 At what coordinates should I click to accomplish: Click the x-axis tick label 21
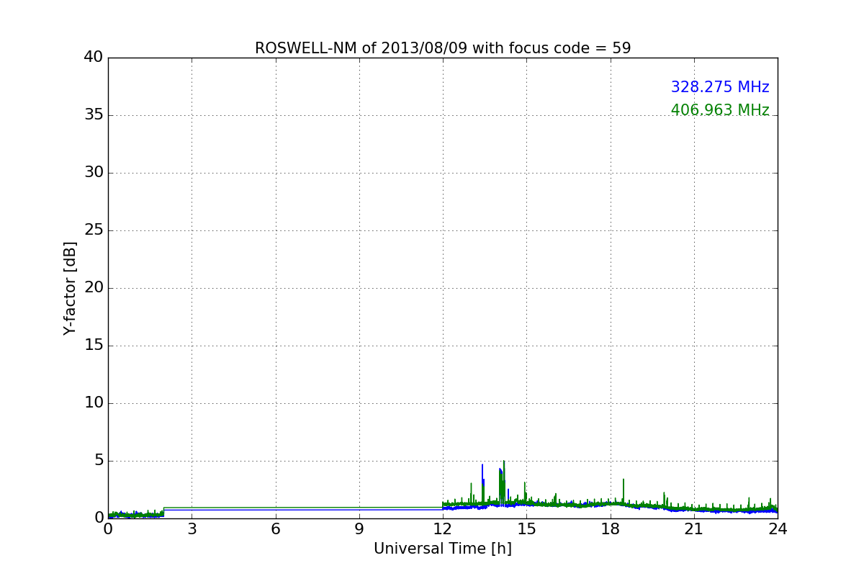(694, 528)
